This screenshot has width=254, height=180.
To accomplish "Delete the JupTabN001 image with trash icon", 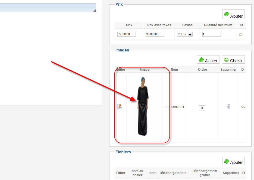I will coord(228,107).
